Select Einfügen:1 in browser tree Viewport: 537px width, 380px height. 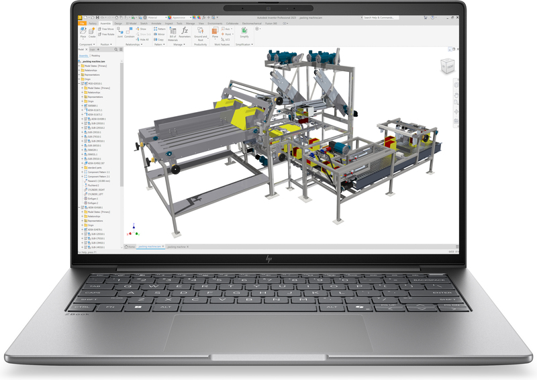tap(91, 199)
